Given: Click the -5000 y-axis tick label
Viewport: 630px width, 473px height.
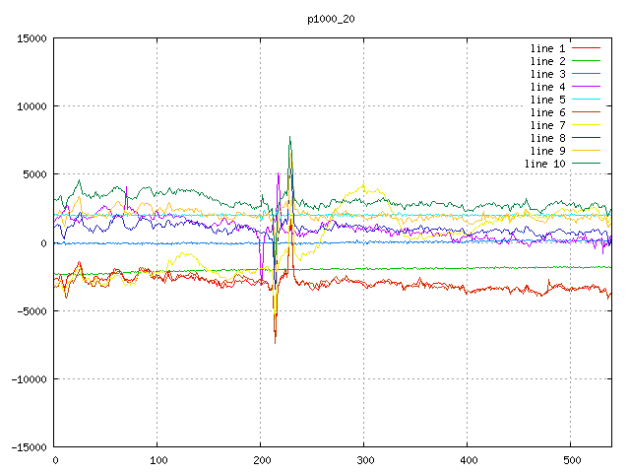Looking at the screenshot, I should (x=31, y=310).
